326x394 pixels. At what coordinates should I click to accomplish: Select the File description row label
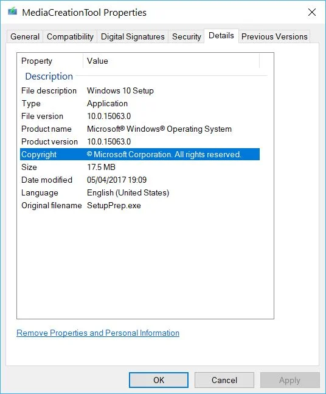click(x=49, y=90)
